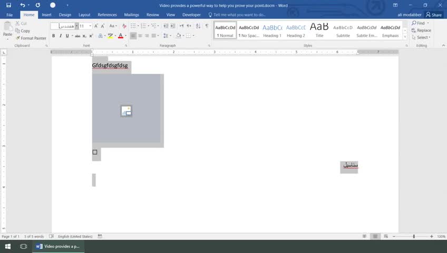Image resolution: width=447 pixels, height=253 pixels.
Task: Switch to the Layout tab
Action: pyautogui.click(x=84, y=15)
